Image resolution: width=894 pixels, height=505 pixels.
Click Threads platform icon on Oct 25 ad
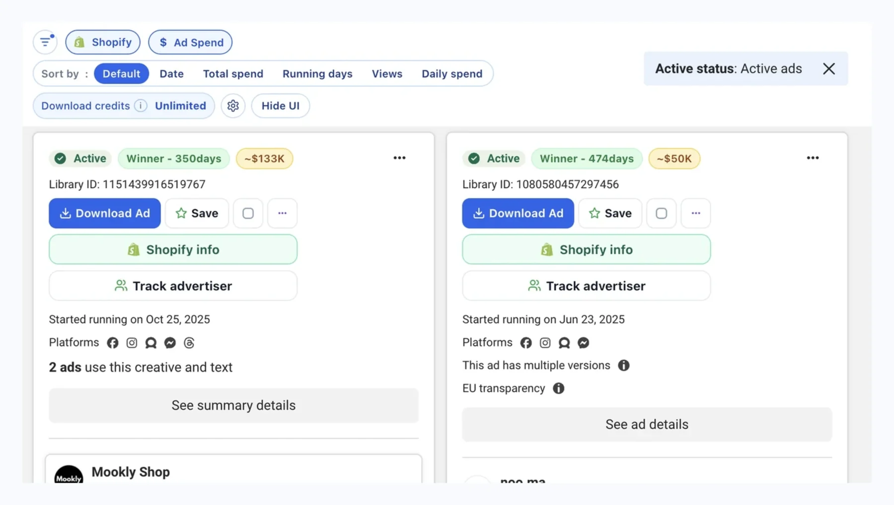click(x=189, y=343)
